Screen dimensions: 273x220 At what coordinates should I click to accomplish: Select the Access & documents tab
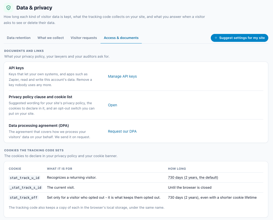pyautogui.click(x=121, y=38)
